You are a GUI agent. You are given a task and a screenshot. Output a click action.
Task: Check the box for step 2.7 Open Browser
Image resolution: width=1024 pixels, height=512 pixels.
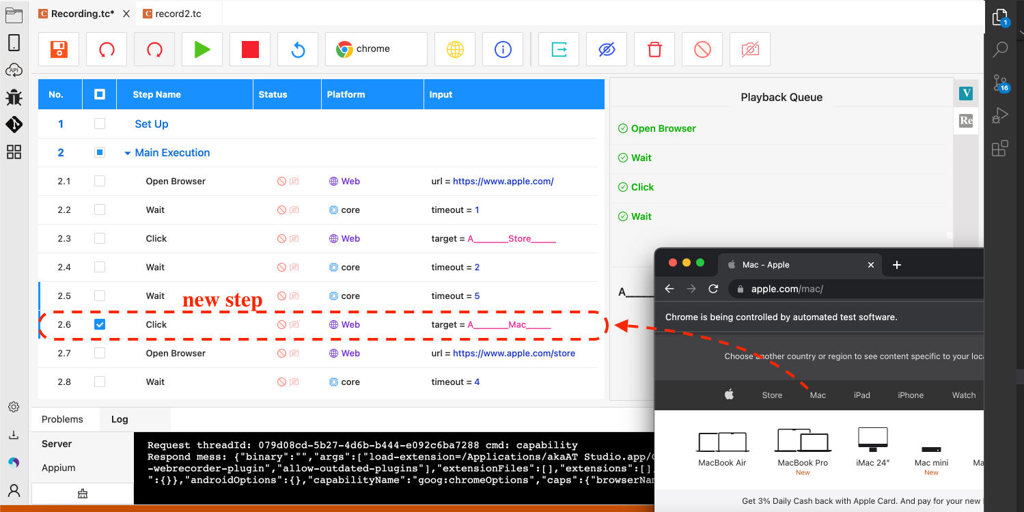tap(100, 353)
